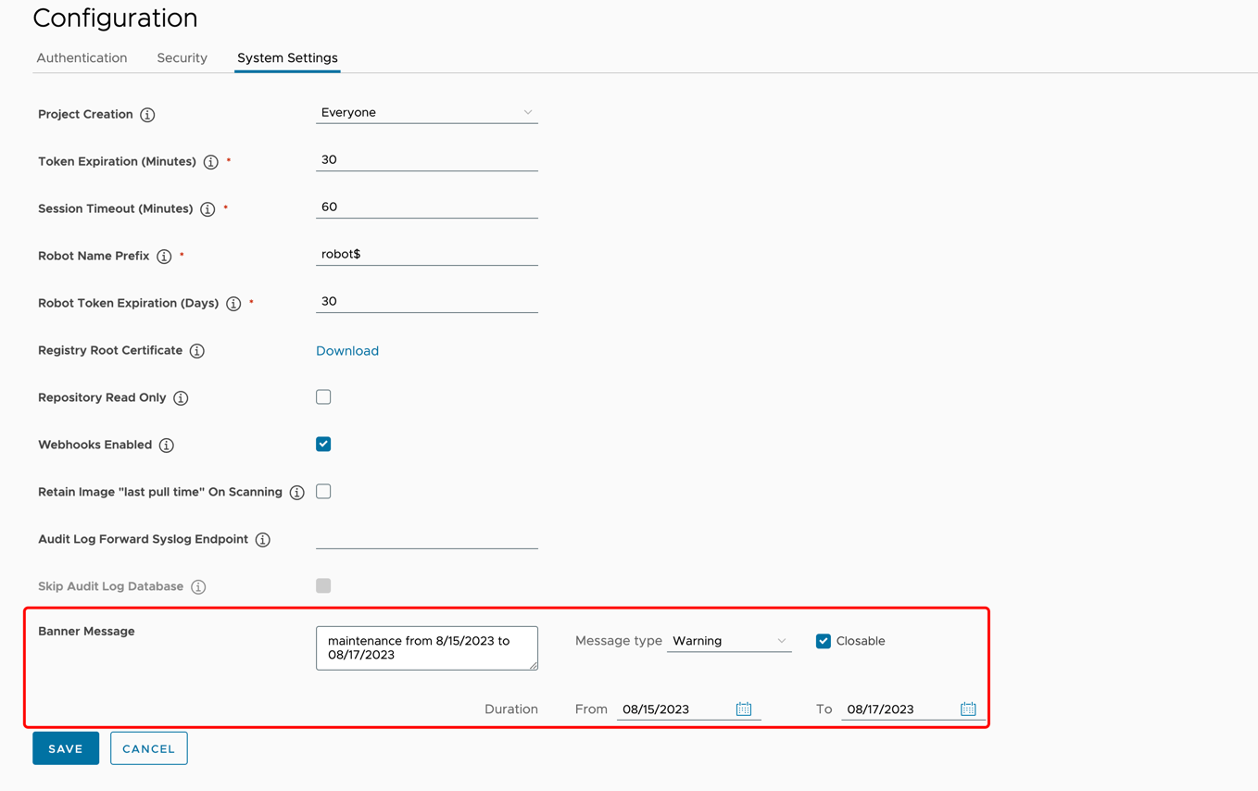The image size is (1258, 791).
Task: Tick Retain Image last pull time checkbox
Action: 323,492
